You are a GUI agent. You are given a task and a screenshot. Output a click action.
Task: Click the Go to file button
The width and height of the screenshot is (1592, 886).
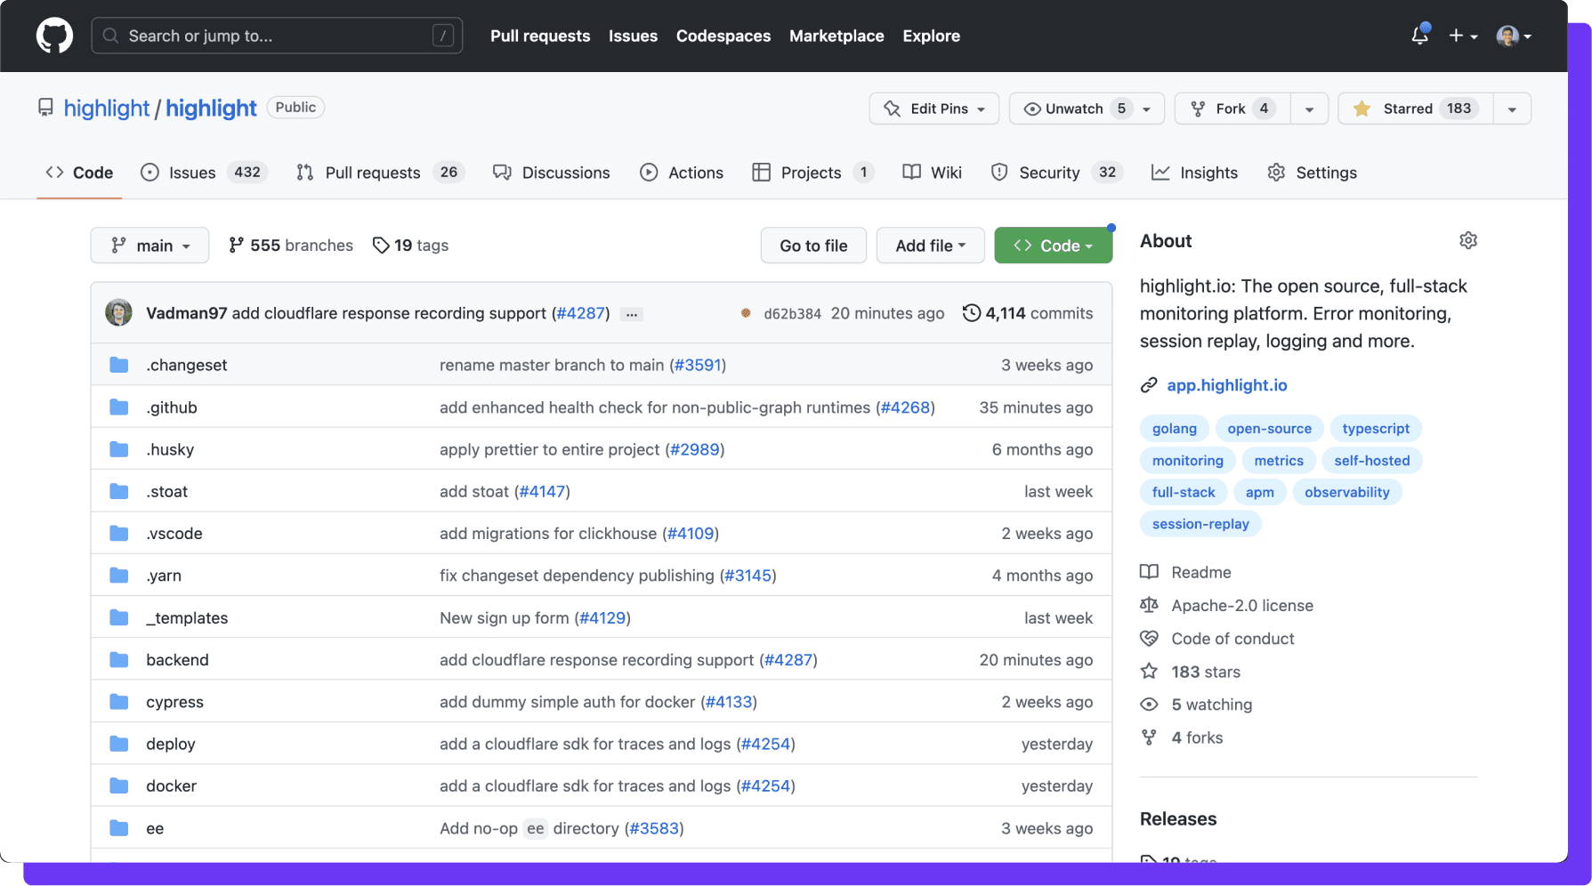click(812, 245)
